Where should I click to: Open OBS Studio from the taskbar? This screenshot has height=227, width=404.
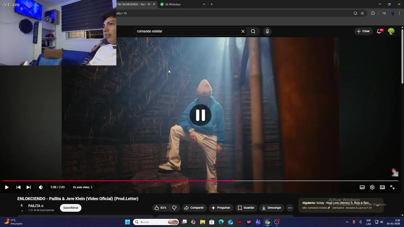pos(277,222)
